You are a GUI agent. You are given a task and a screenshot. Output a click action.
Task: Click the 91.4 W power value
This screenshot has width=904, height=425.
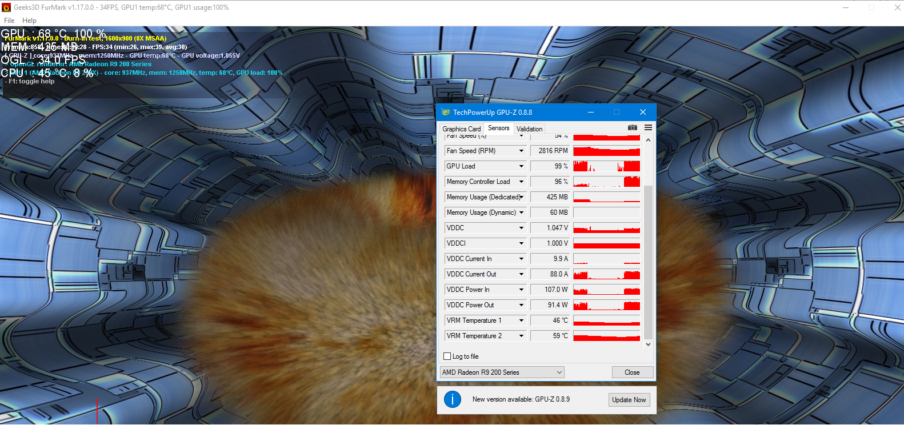tap(550, 305)
